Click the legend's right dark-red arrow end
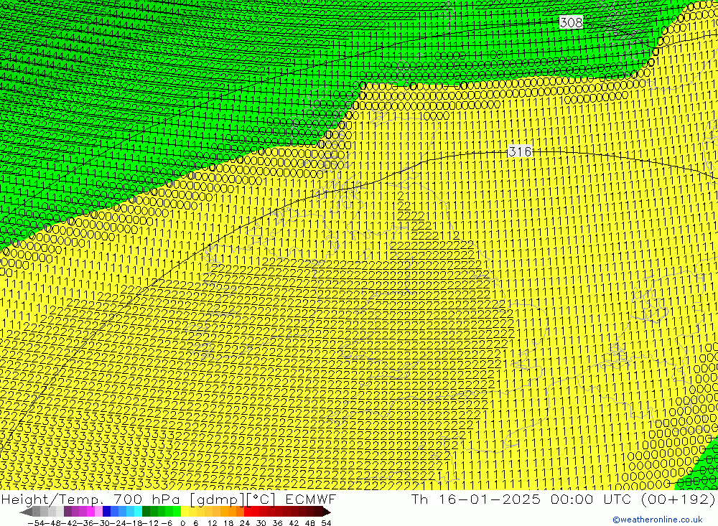 (x=327, y=512)
